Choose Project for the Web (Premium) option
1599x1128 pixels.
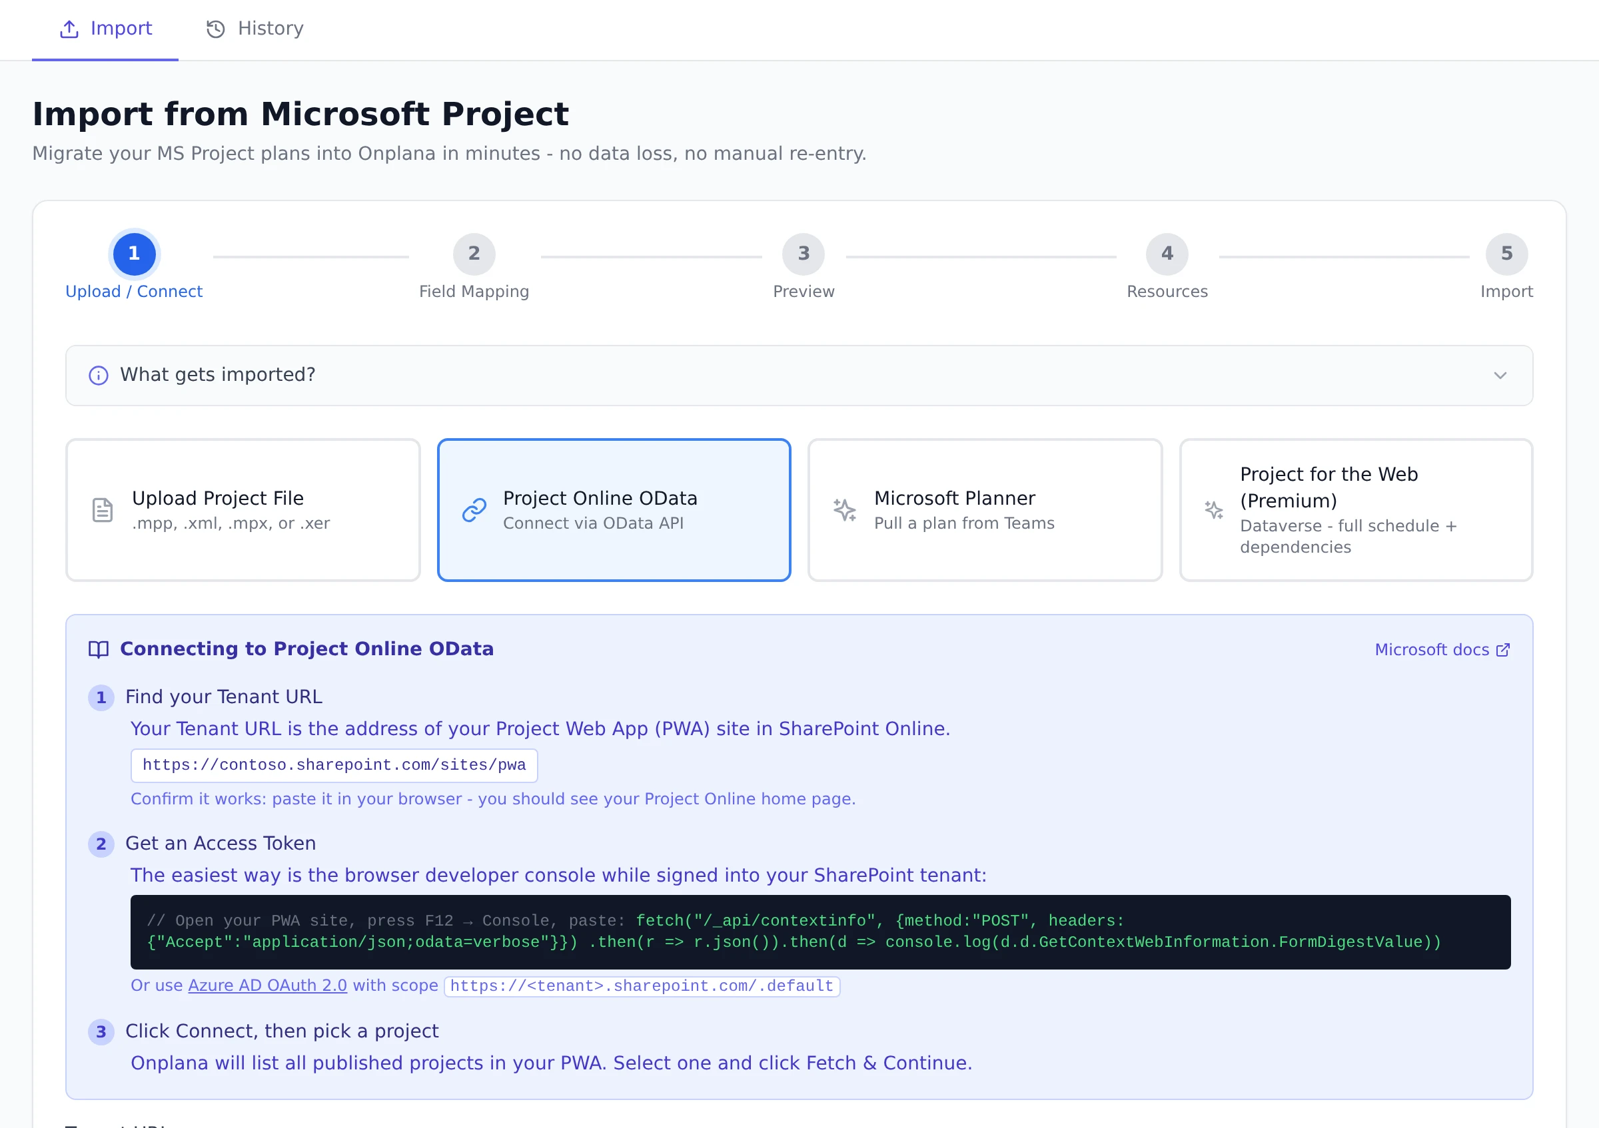click(1355, 510)
